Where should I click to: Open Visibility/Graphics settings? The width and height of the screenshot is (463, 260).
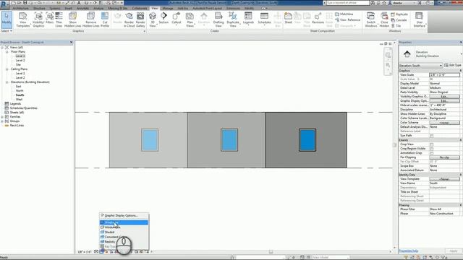click(x=38, y=19)
